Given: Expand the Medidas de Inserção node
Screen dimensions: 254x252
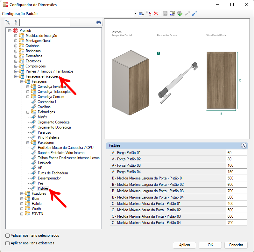Looking at the screenshot, I should click(x=16, y=36).
